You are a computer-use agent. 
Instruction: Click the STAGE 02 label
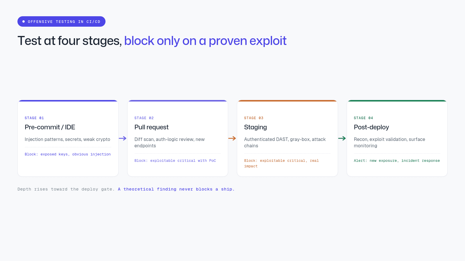[144, 118]
